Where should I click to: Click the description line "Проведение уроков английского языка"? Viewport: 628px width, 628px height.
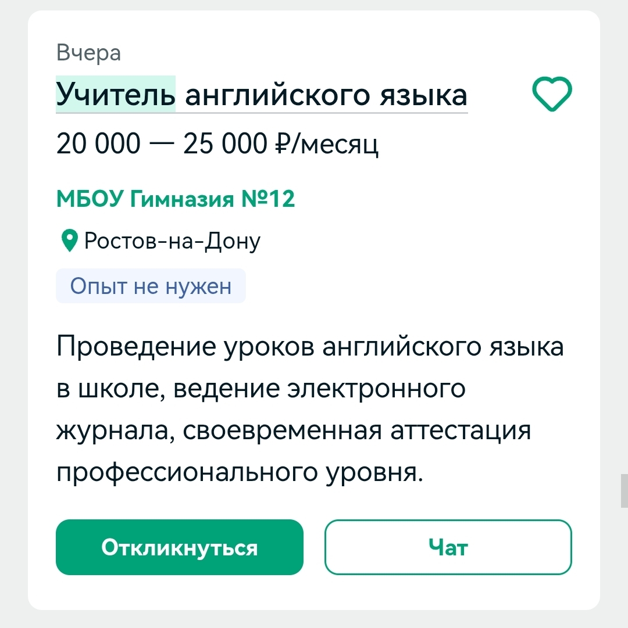(x=310, y=347)
